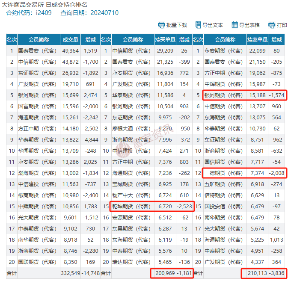This screenshot has height=281, width=288.
Task: Select 国联期货（代客） member name
Action: click(x=37, y=262)
